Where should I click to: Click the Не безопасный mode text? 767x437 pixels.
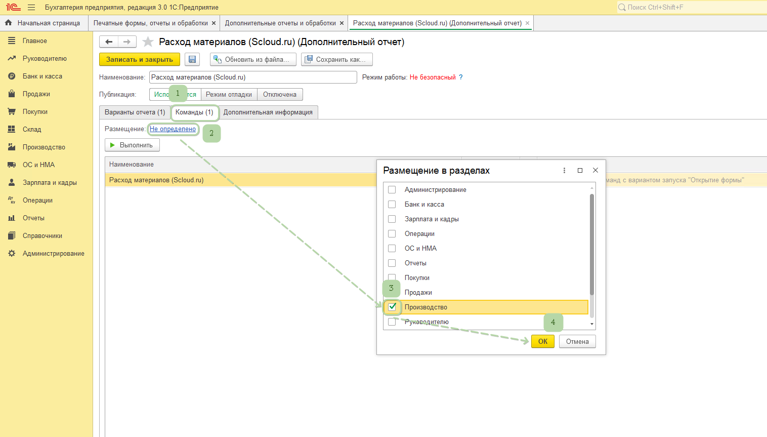(433, 77)
